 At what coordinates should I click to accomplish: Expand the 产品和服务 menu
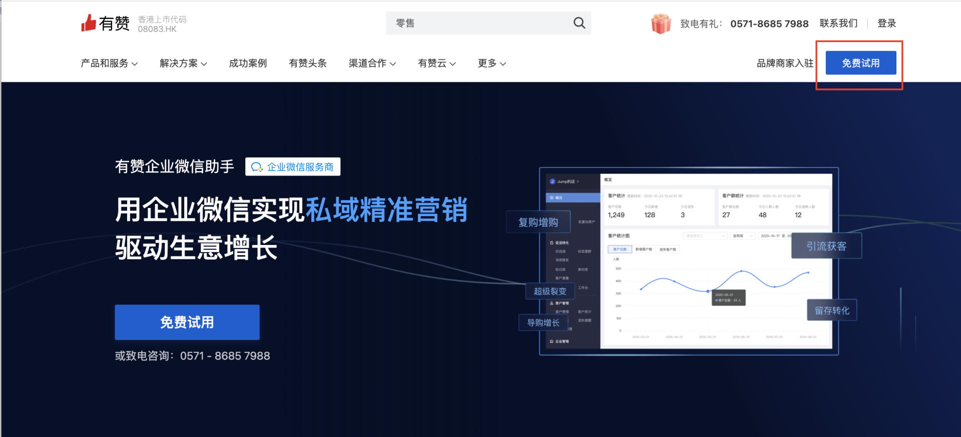[109, 63]
